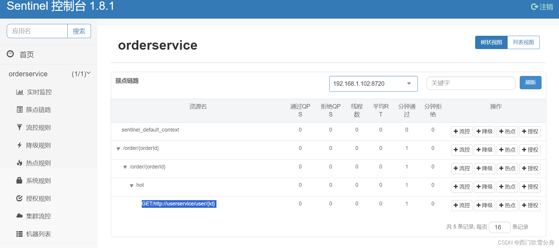This screenshot has height=248, width=559.
Task: Collapse the nested /order/{orderId} row triangle
Action: point(125,167)
